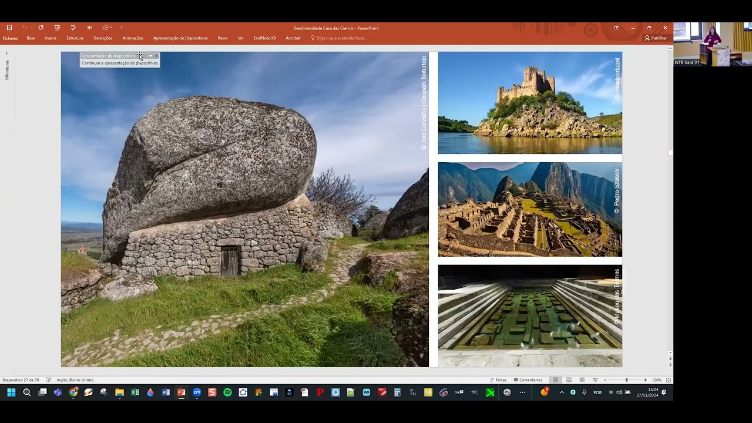Click the Partilhar share button

click(656, 38)
